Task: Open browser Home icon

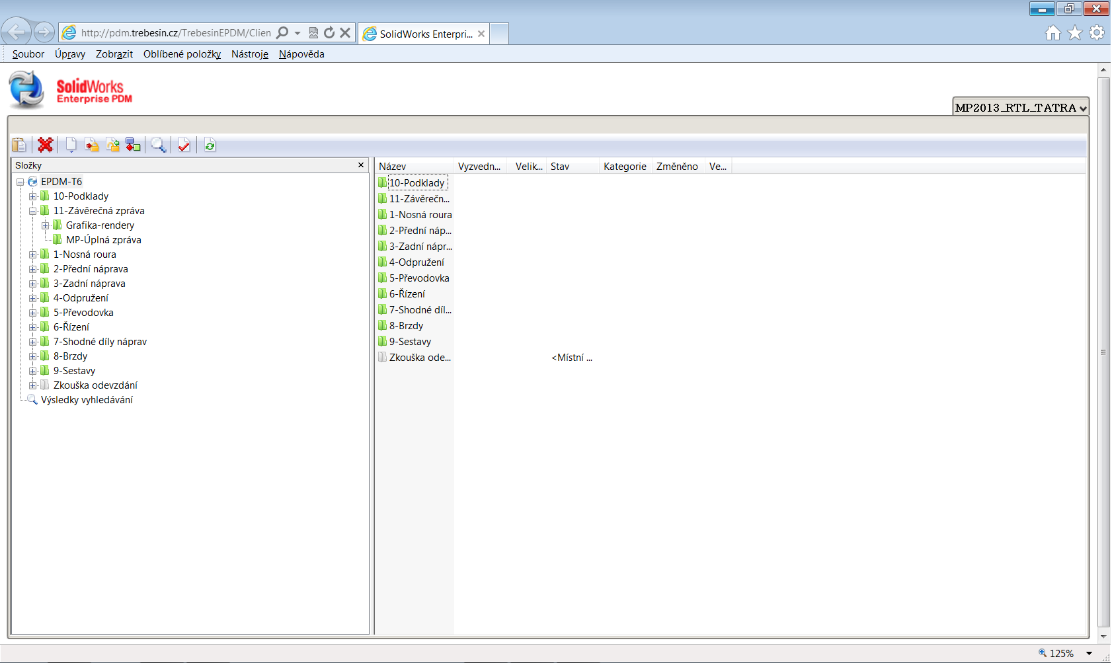Action: 1053,32
